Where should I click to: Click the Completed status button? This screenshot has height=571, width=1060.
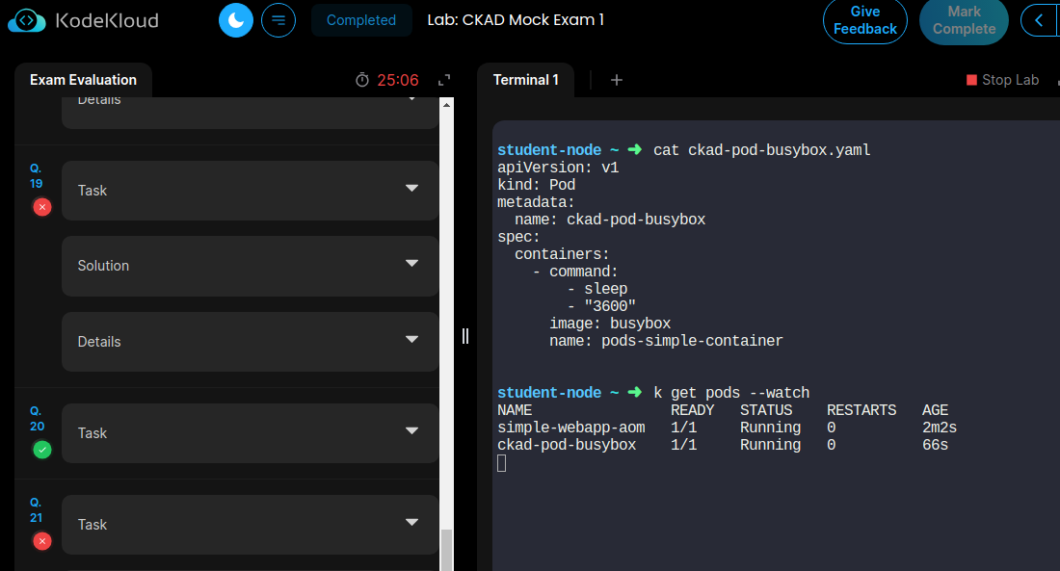[x=360, y=20]
